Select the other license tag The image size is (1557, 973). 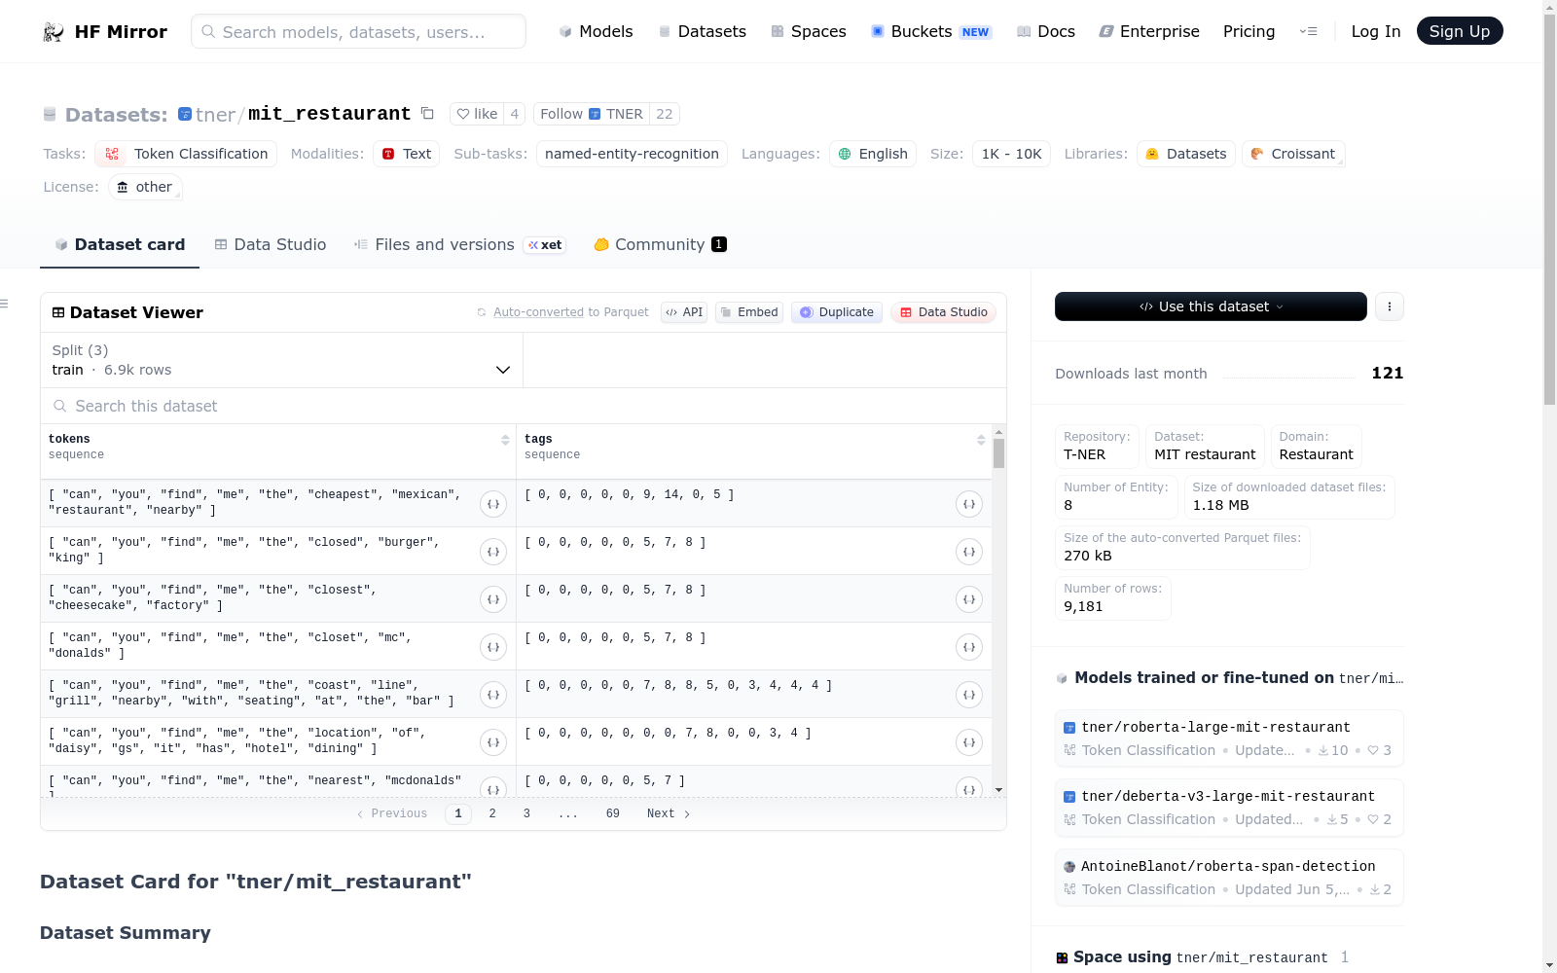point(145,187)
